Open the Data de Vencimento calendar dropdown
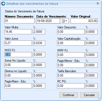Viewport: 102px width, 101px height. [x=64, y=21]
